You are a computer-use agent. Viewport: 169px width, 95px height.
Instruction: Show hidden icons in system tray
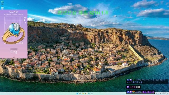(157, 93)
